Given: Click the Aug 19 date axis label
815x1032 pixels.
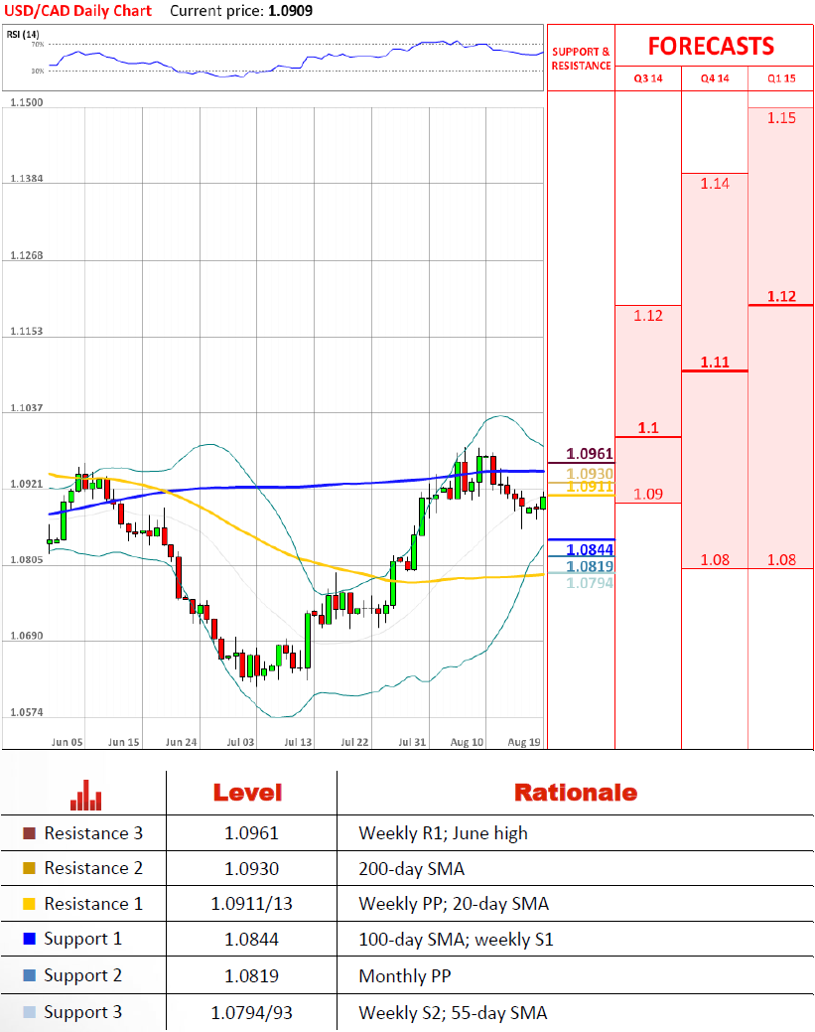Looking at the screenshot, I should coord(524,742).
